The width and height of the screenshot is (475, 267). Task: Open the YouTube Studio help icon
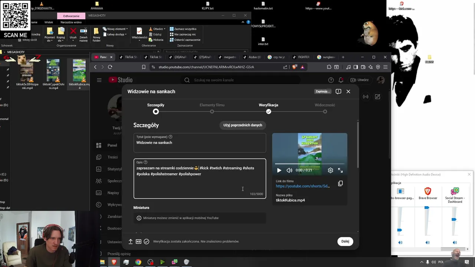tap(331, 80)
